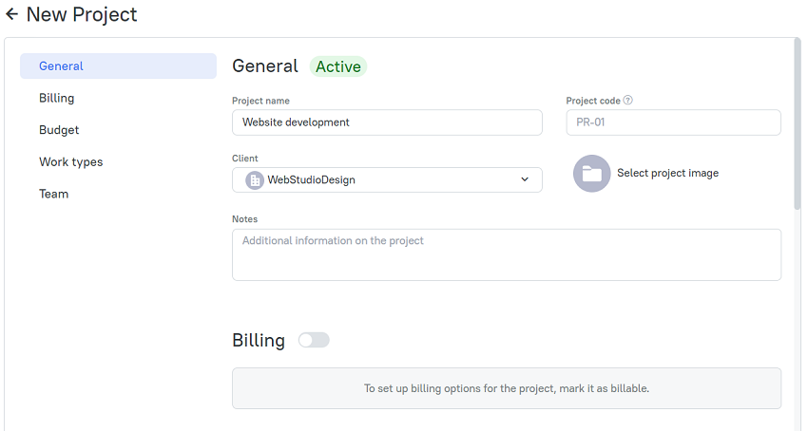Click into the Project code field
808x431 pixels.
click(x=674, y=122)
